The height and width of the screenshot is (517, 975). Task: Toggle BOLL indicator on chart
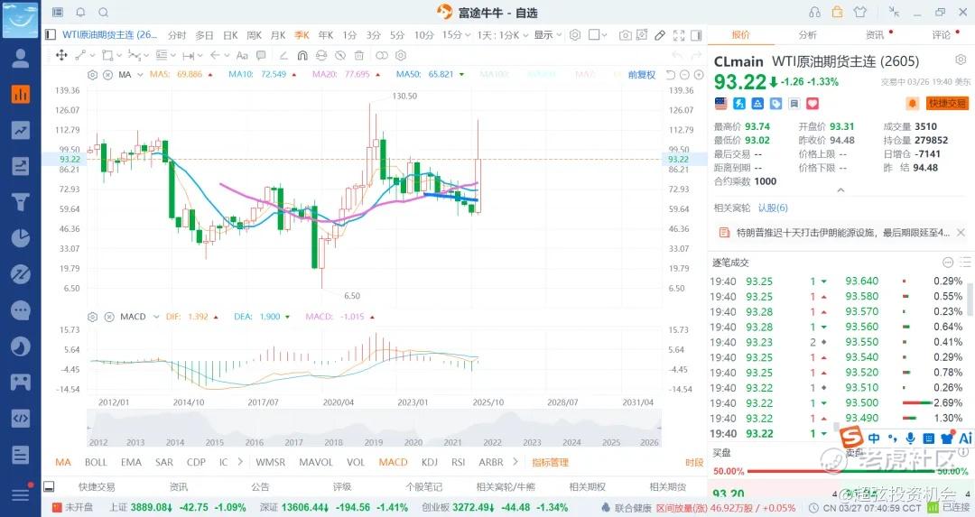click(96, 462)
